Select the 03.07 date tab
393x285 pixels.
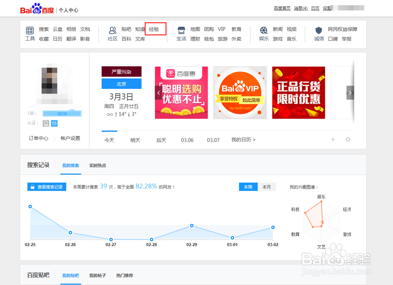tap(213, 140)
